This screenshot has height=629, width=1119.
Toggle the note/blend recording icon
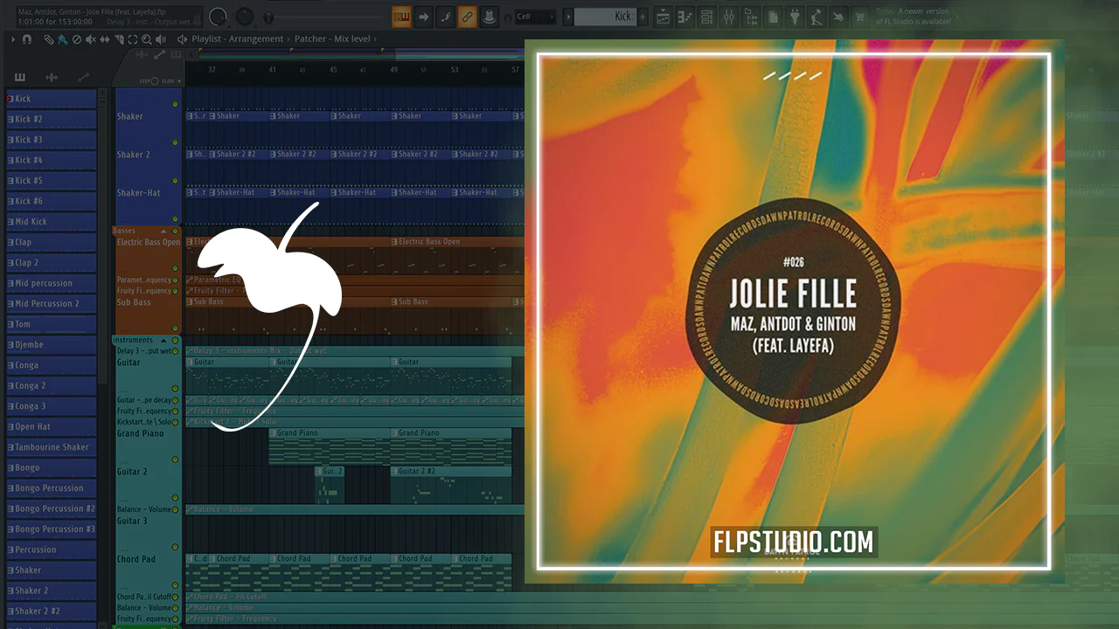(x=446, y=16)
